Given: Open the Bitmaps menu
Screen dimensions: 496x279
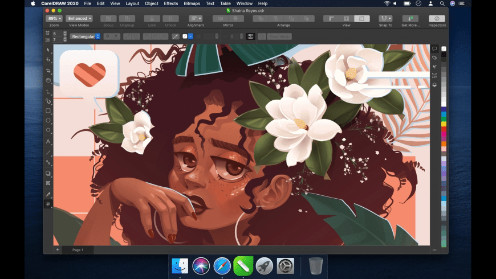Looking at the screenshot, I should [x=192, y=3].
